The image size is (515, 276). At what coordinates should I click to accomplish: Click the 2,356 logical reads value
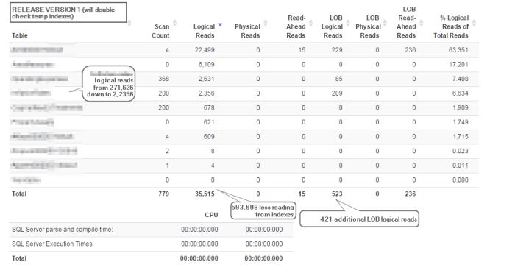206,93
